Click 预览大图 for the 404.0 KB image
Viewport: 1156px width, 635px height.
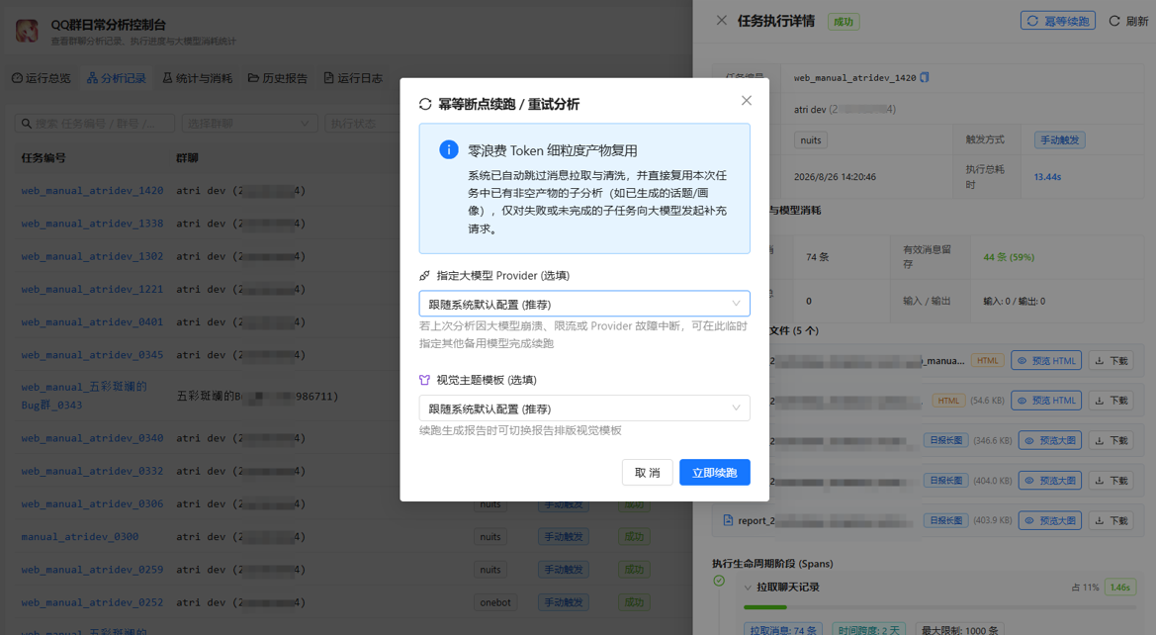1050,481
